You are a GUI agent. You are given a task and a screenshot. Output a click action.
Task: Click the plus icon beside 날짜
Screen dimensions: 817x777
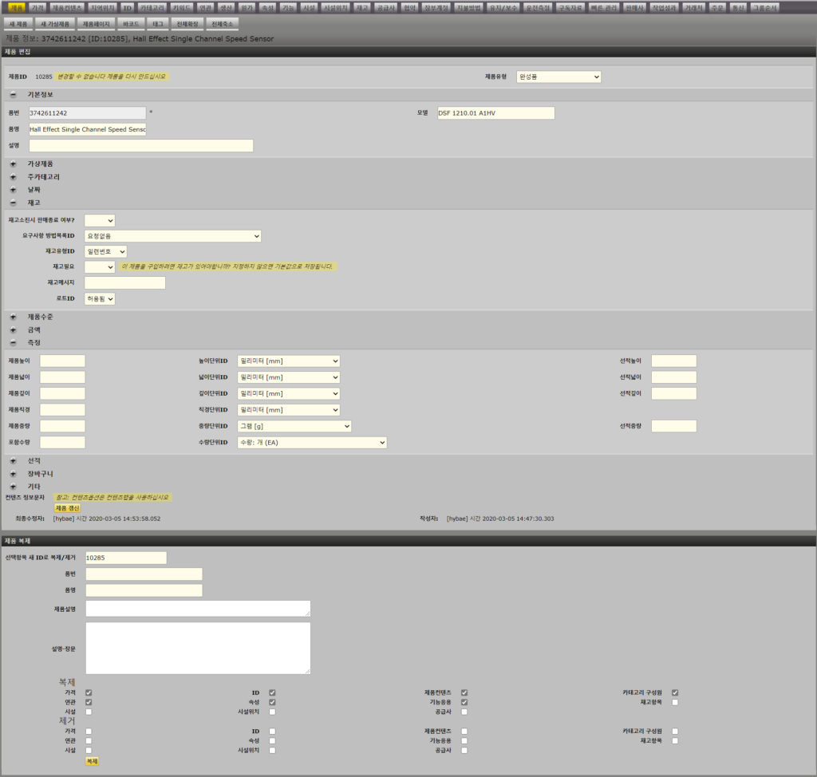point(14,190)
